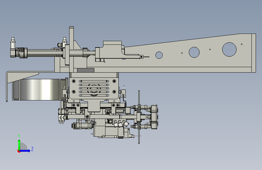This screenshot has width=262, height=170.
Task: Select the top-left screw on vent cover
Action: [x=74, y=81]
